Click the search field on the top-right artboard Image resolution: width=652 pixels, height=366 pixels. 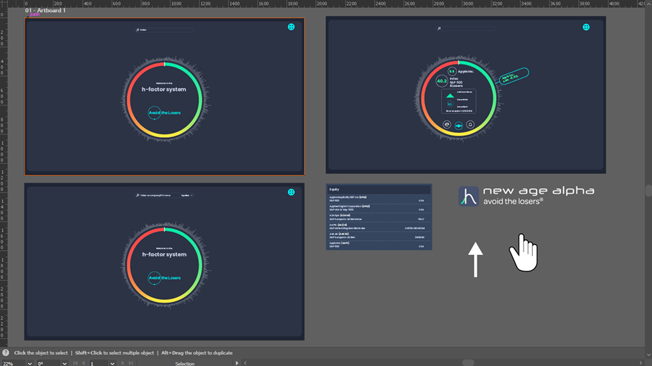[x=468, y=28]
